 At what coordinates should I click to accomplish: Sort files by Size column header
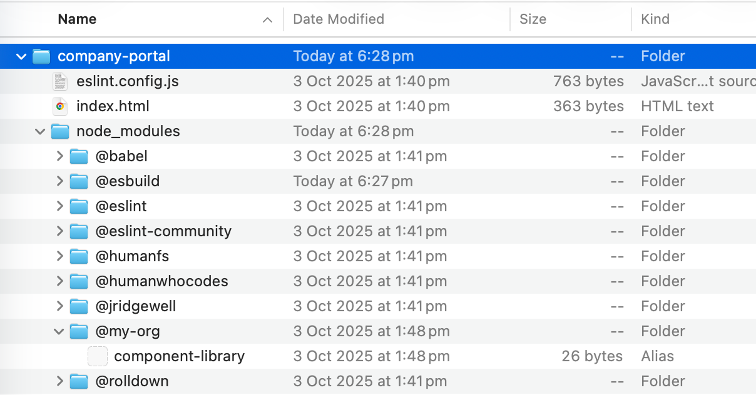coord(533,19)
